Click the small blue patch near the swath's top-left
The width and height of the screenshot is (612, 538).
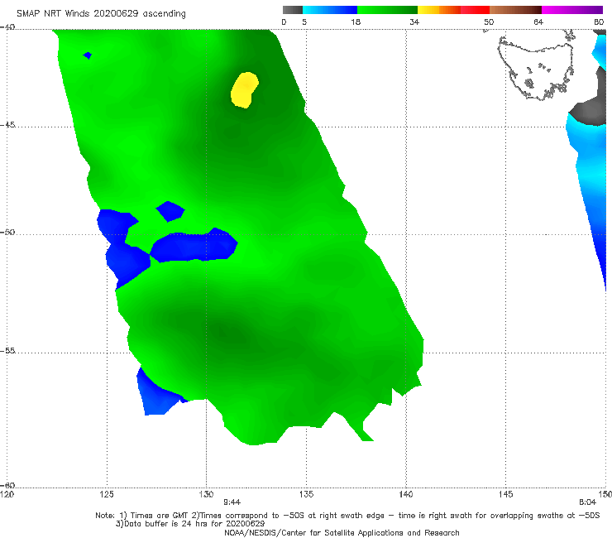coord(88,55)
